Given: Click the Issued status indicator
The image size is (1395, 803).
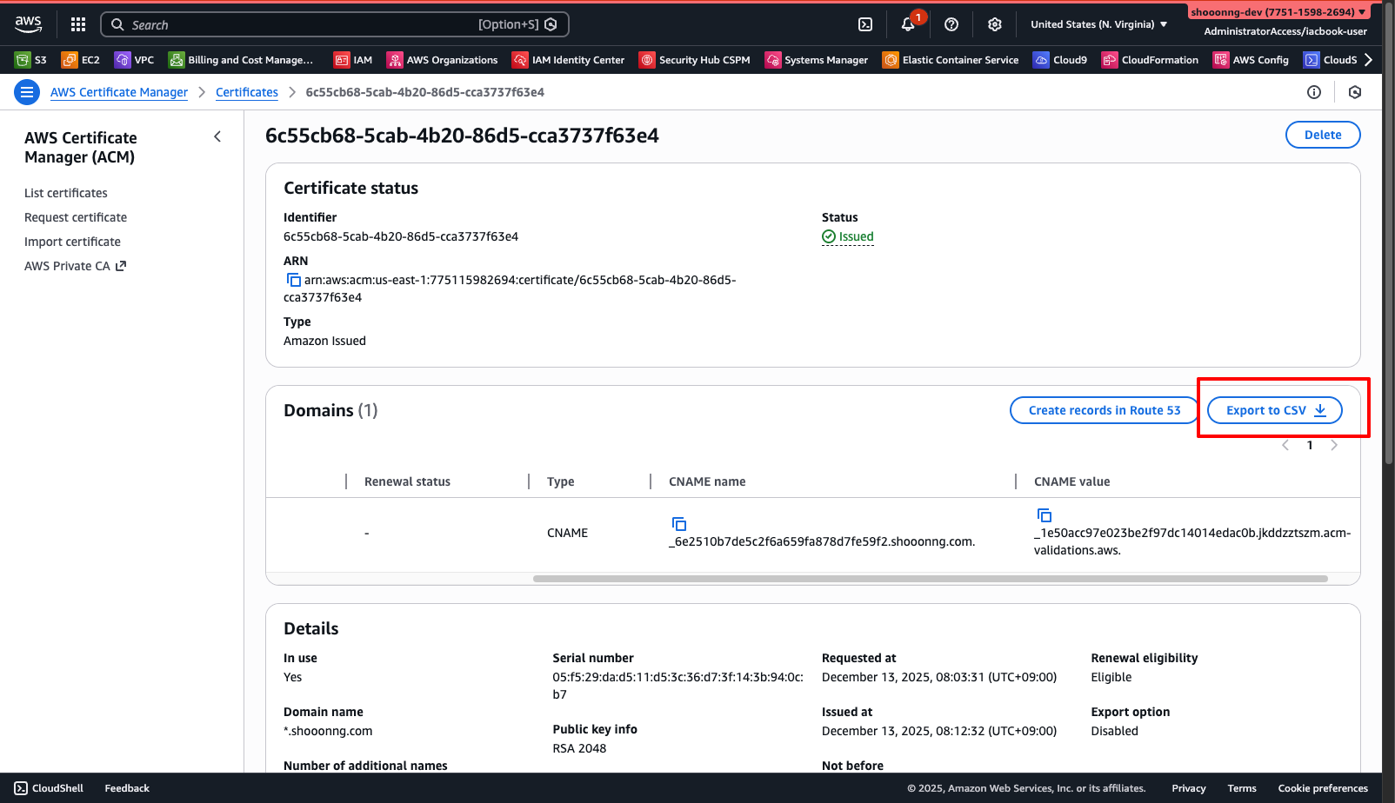Looking at the screenshot, I should point(848,236).
